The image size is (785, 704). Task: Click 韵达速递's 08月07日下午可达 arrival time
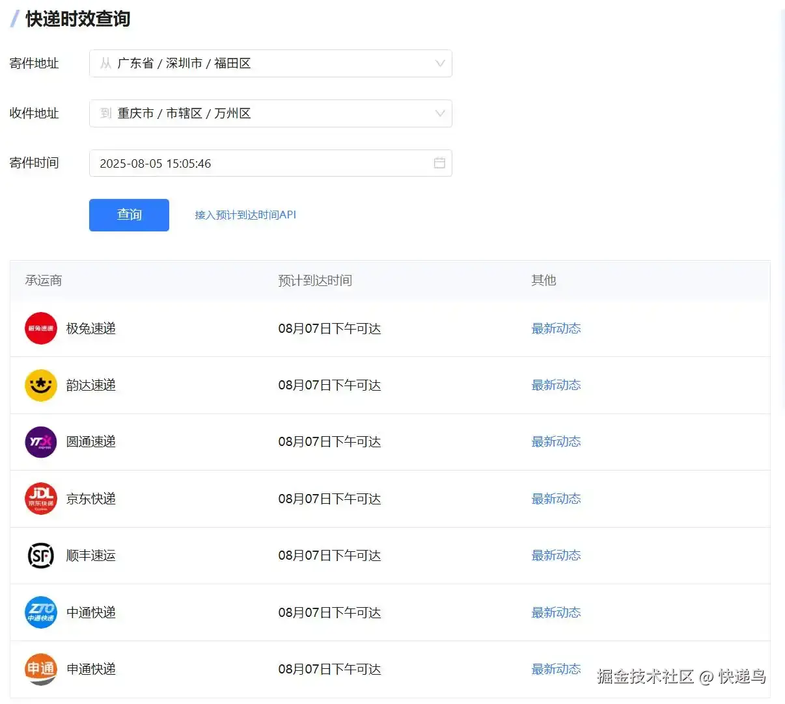click(329, 385)
